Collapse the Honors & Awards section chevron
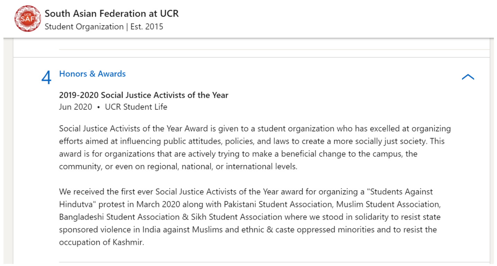The height and width of the screenshot is (266, 497). [468, 77]
